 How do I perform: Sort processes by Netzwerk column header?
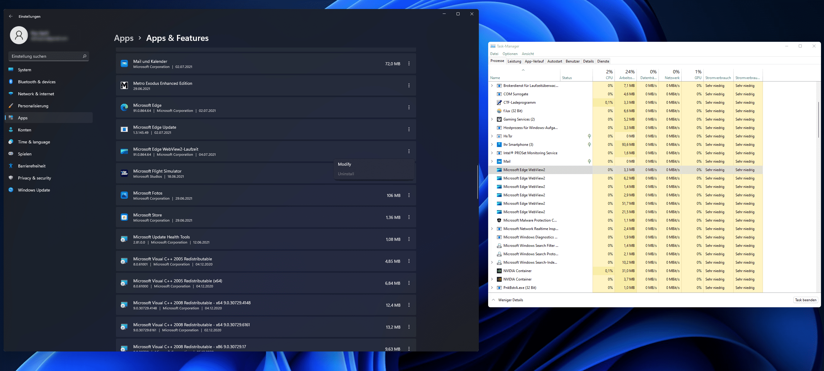[670, 75]
